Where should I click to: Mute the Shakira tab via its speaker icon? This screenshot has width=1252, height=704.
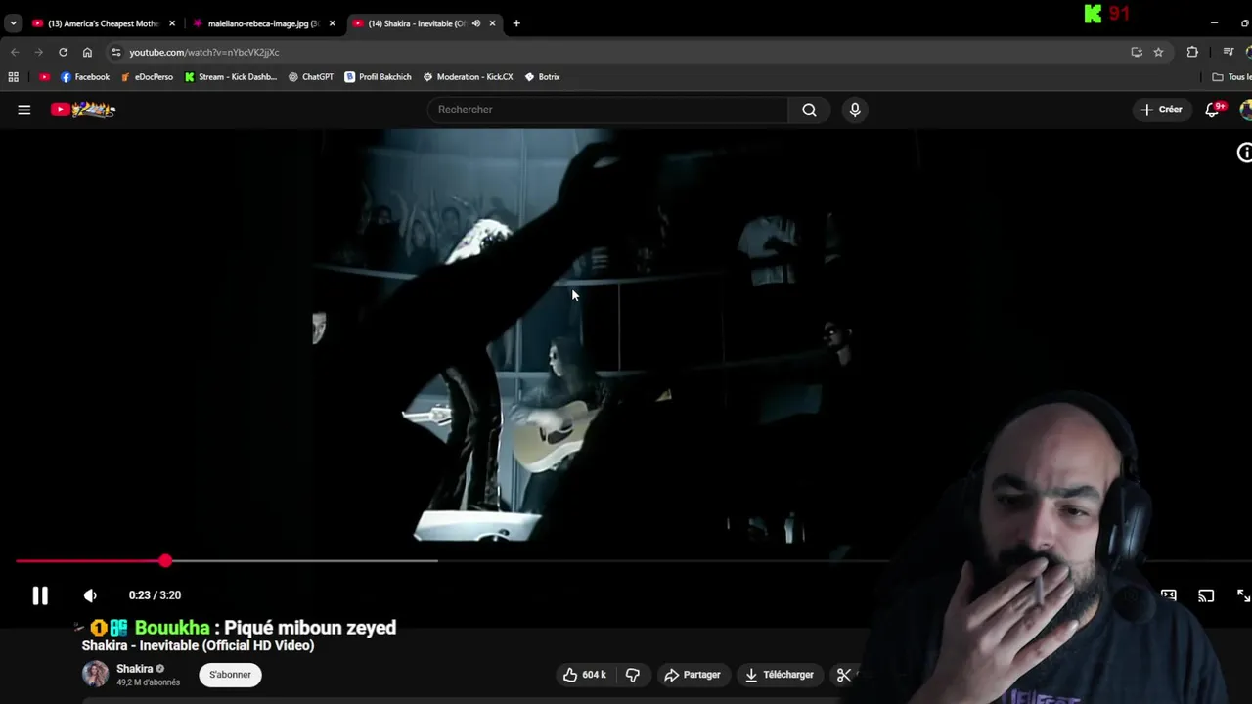[x=476, y=23]
